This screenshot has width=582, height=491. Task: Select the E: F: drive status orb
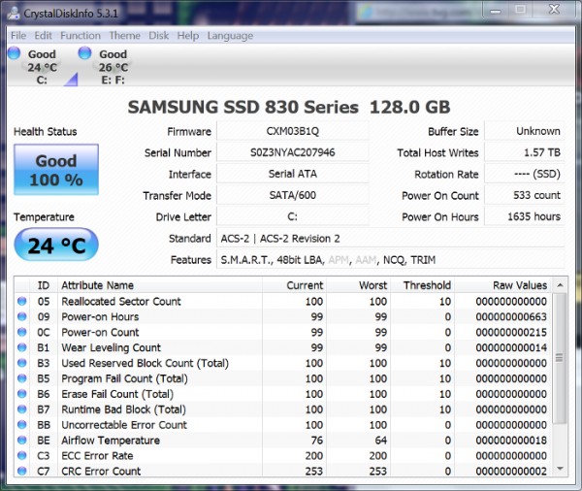click(x=84, y=52)
